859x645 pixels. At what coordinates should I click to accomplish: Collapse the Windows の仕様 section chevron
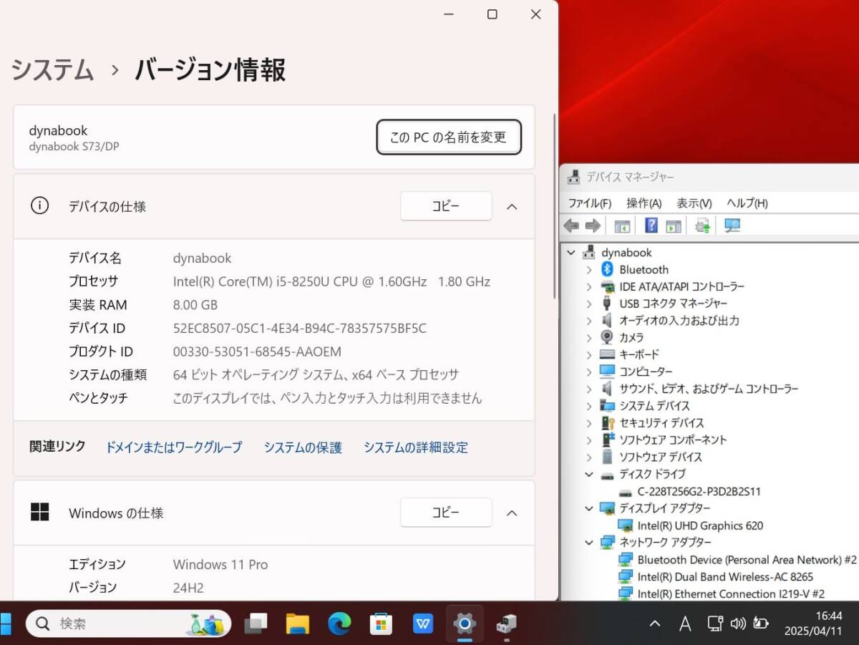point(512,513)
